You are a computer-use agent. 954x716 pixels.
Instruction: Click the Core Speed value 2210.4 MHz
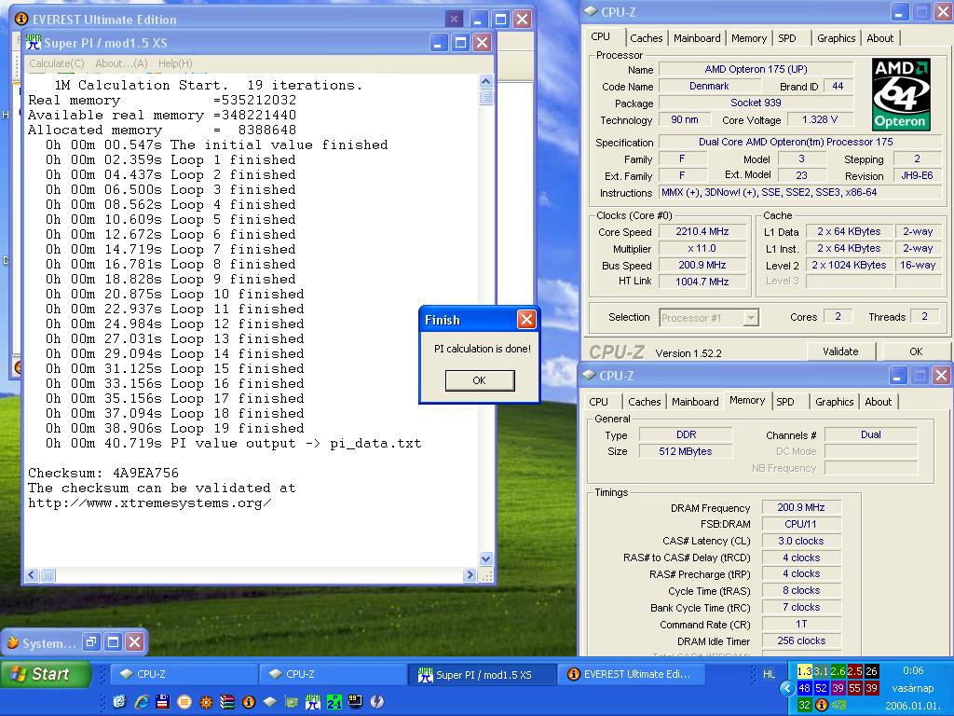[702, 231]
